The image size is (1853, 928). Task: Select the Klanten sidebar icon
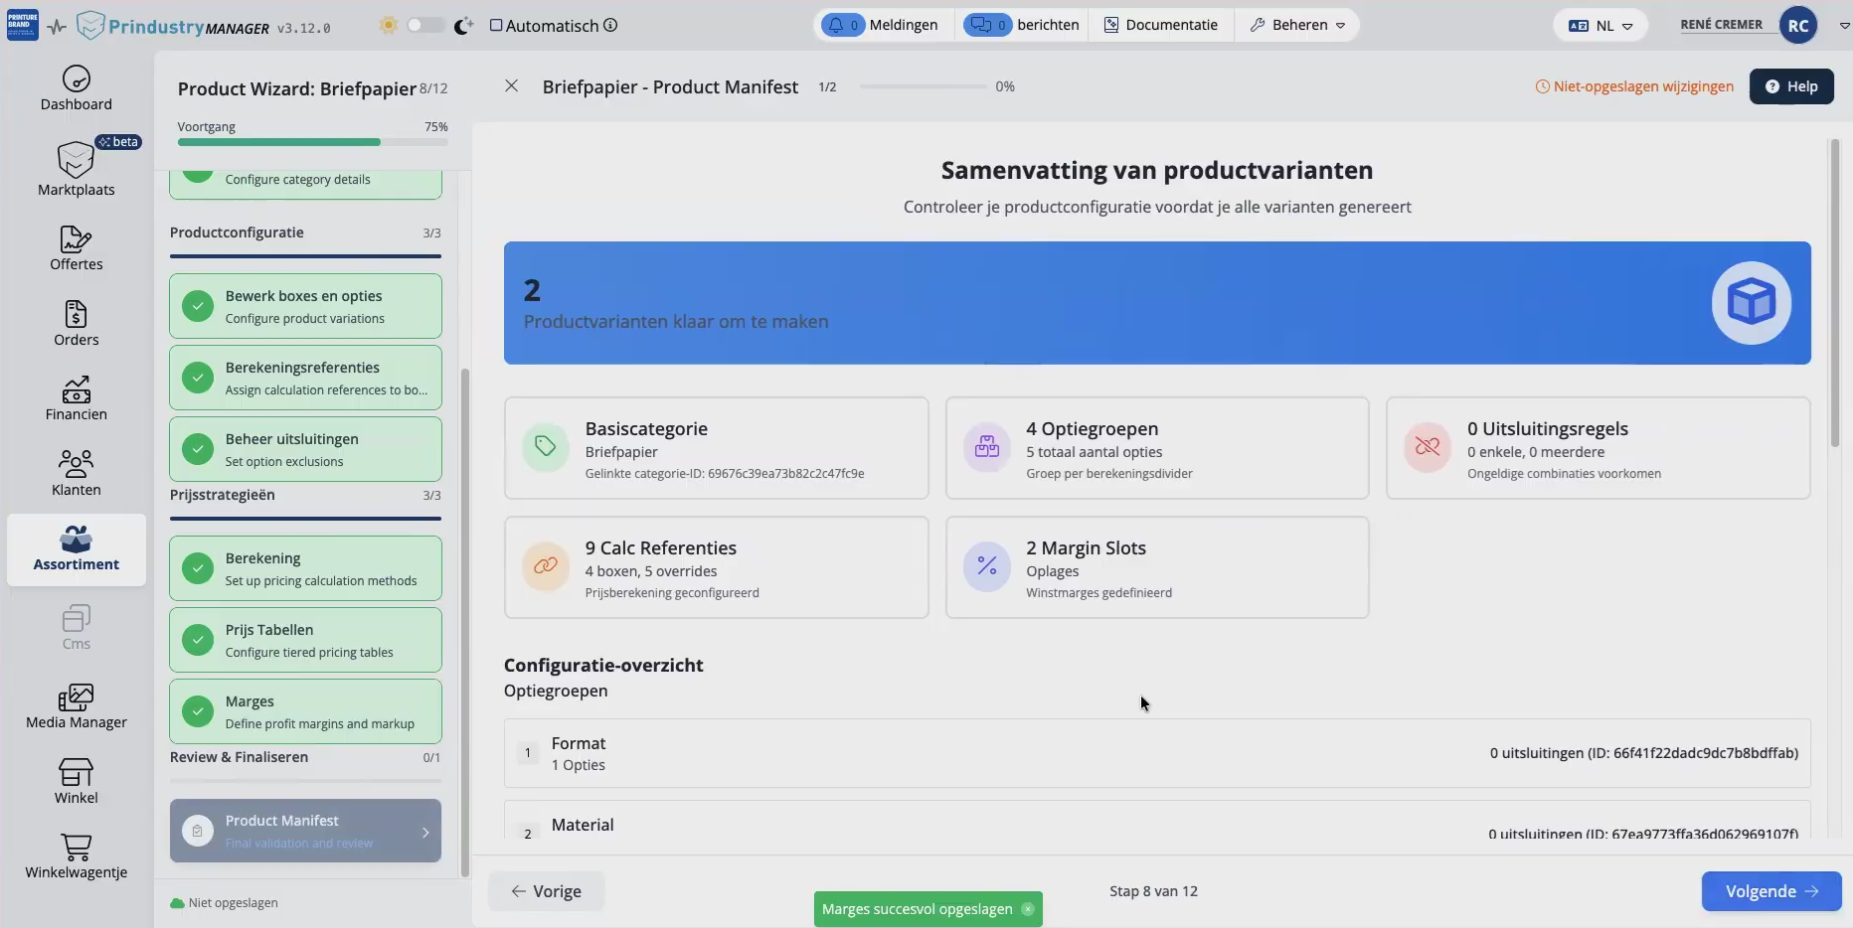76,471
